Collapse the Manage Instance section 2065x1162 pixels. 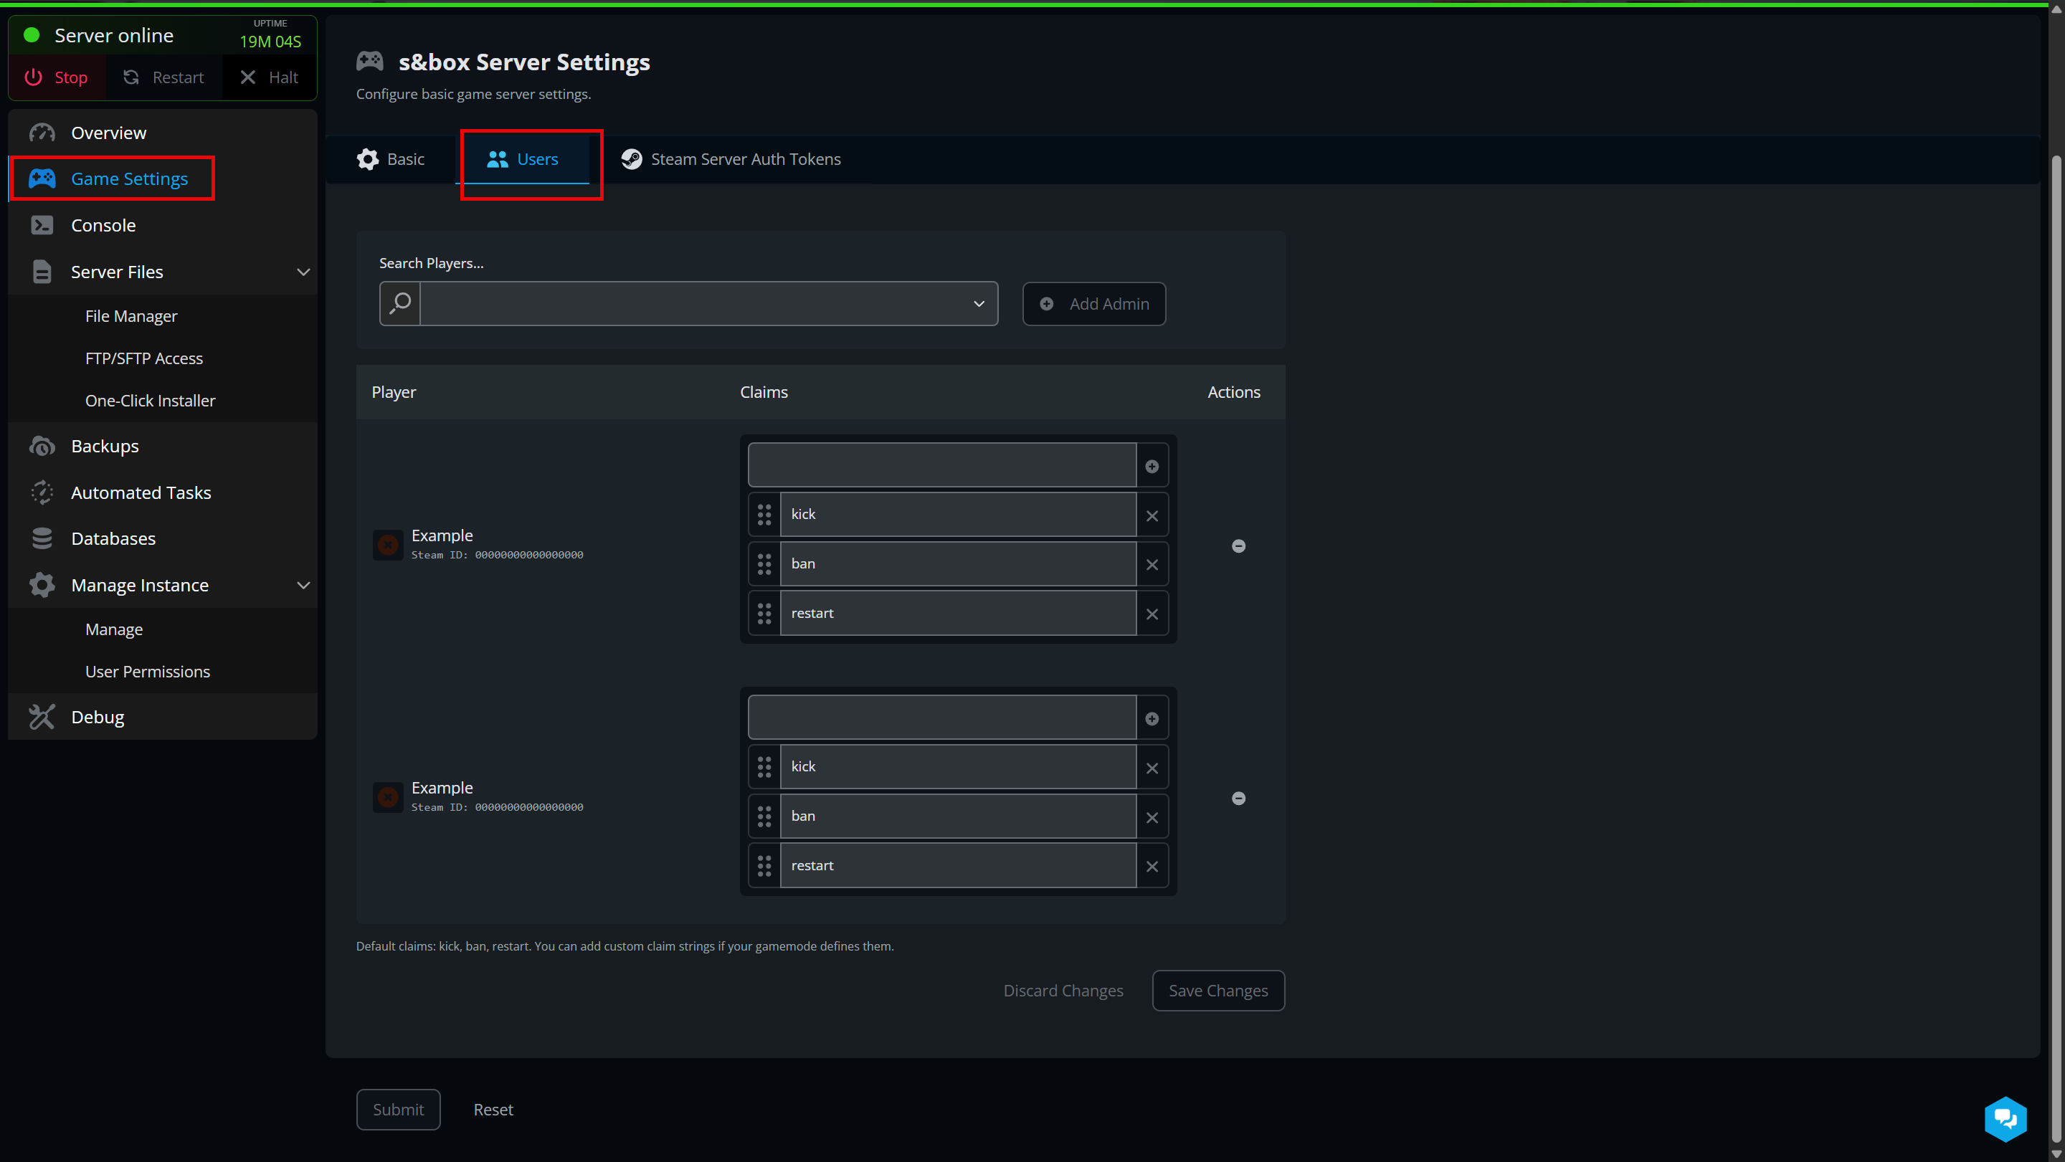[x=304, y=585]
